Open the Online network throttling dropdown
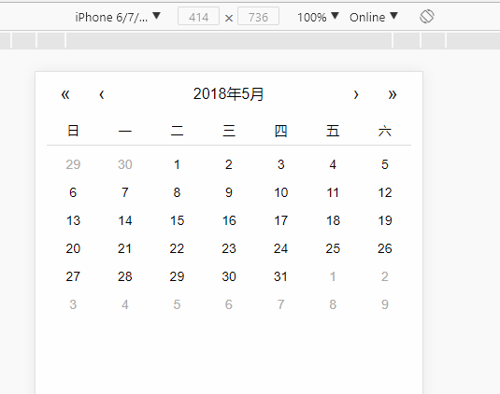 point(374,17)
